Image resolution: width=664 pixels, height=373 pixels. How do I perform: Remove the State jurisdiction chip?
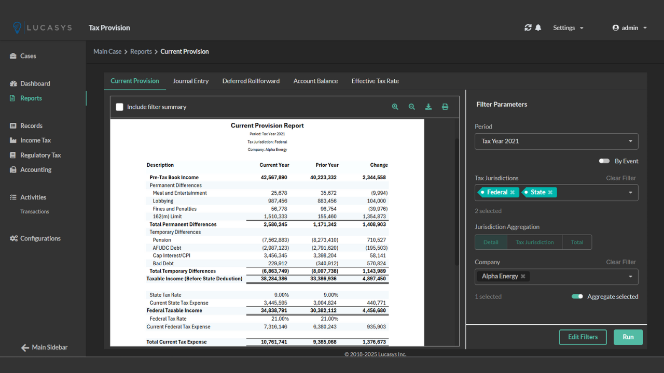pos(551,192)
